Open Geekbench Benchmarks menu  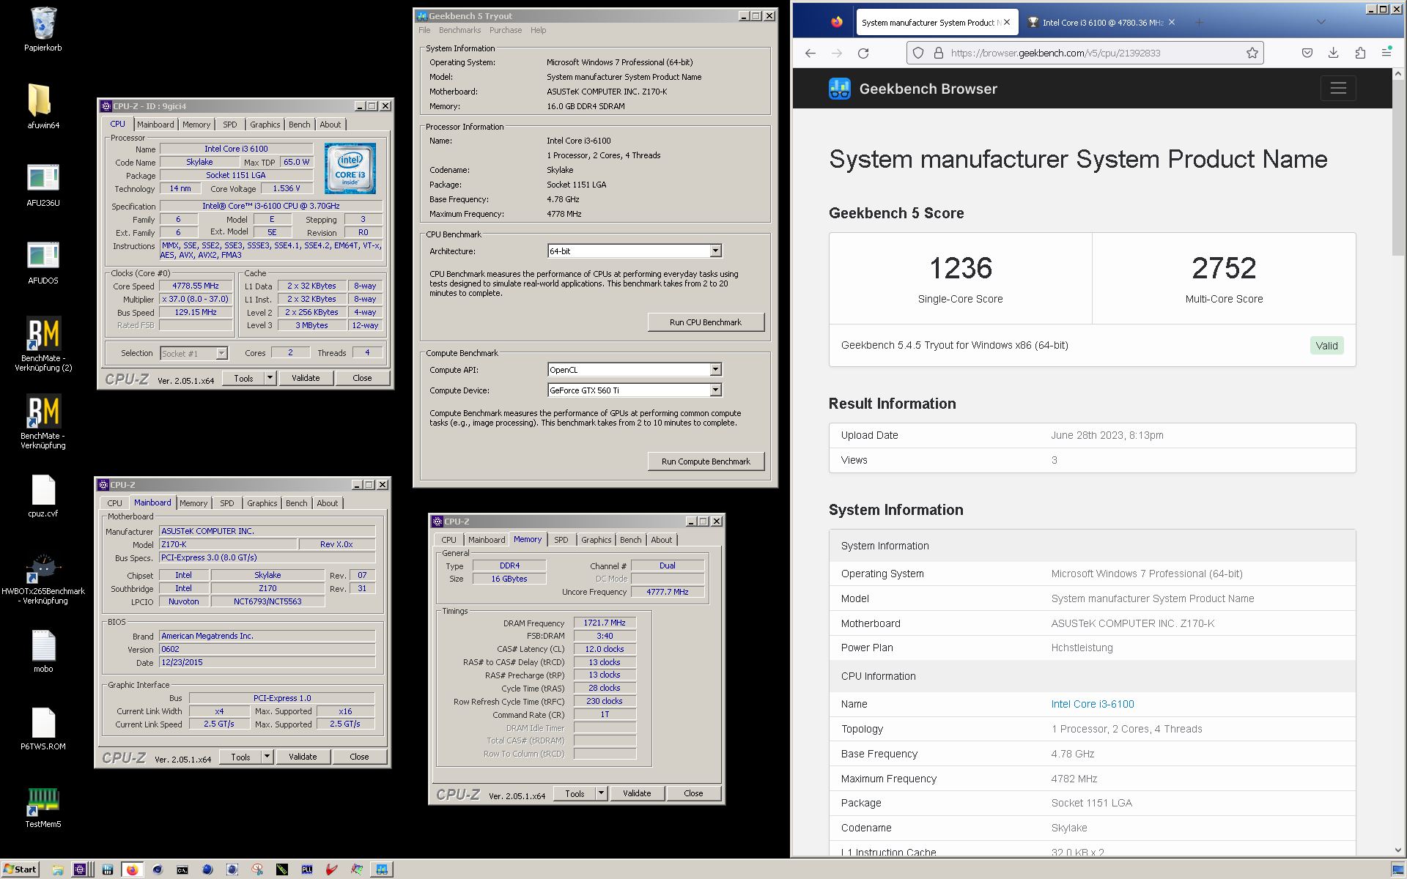(x=459, y=30)
